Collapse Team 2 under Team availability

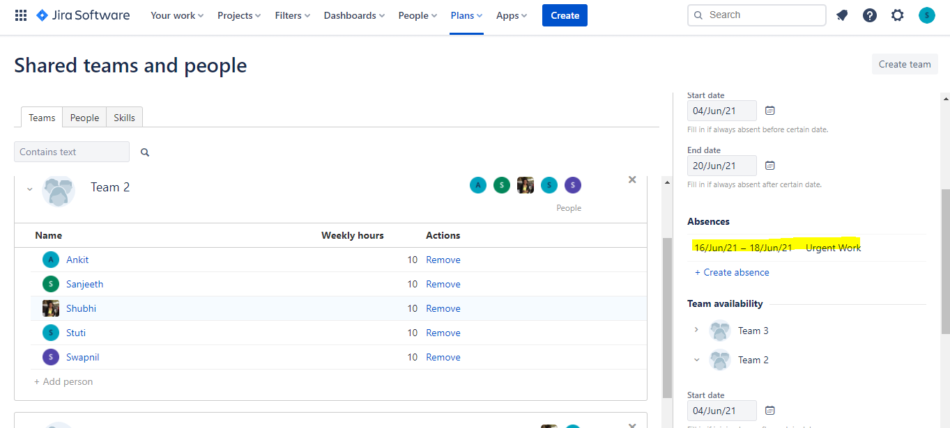(x=696, y=360)
